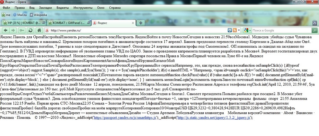The image size is (319, 136).
Task: Open the Файл menu
Action: [7, 8]
